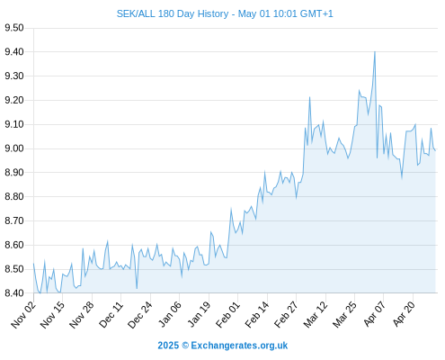Open the Exchangerates.org.uk footer link
Viewport: 445px width, 360px height.
[239, 346]
